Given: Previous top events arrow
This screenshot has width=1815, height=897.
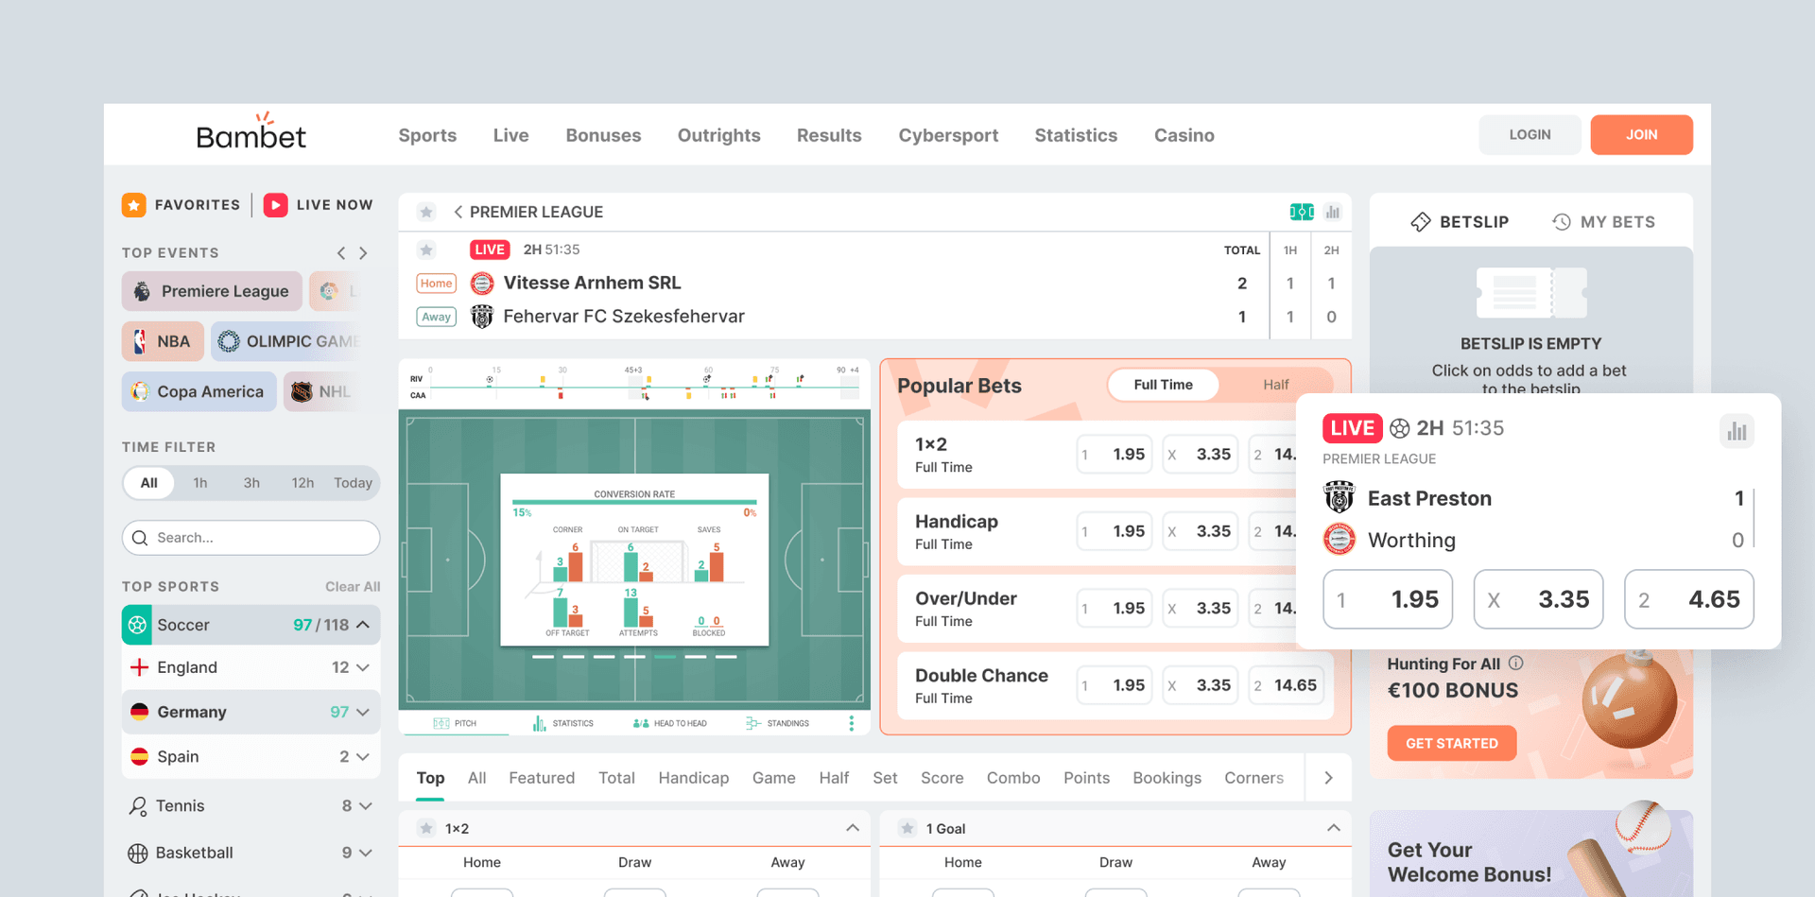Looking at the screenshot, I should pos(341,253).
